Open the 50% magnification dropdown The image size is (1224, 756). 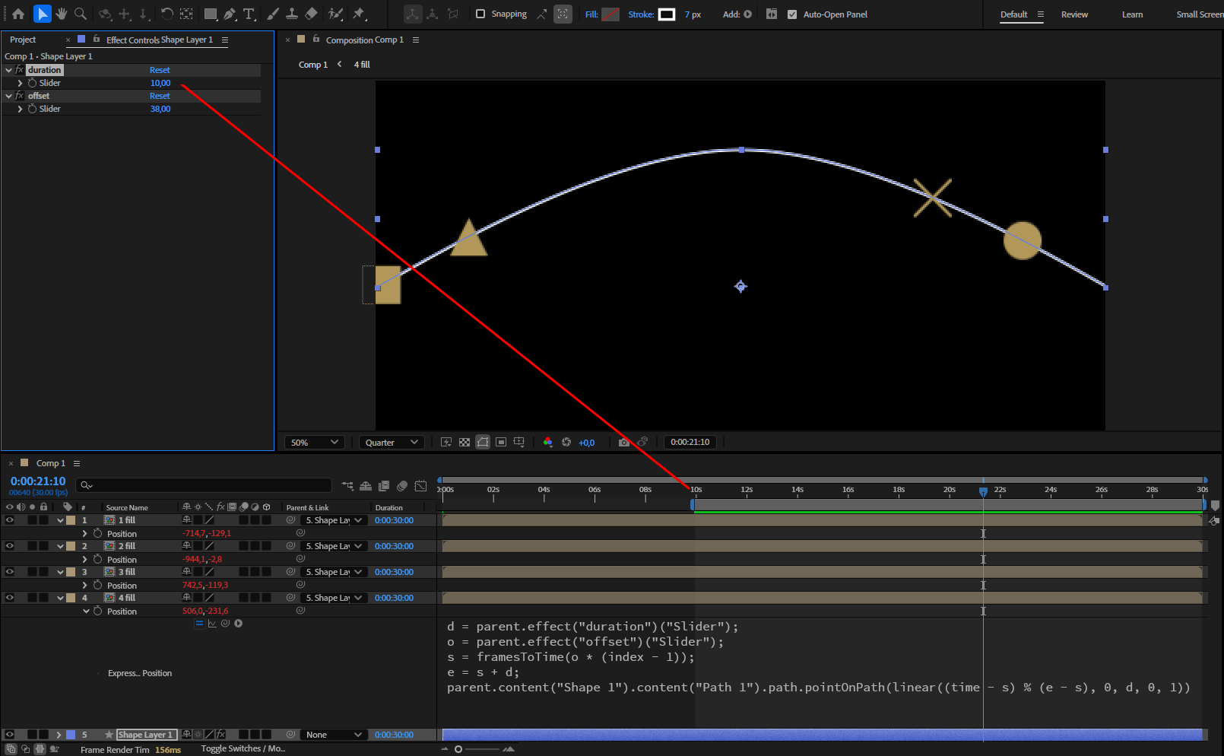tap(314, 442)
